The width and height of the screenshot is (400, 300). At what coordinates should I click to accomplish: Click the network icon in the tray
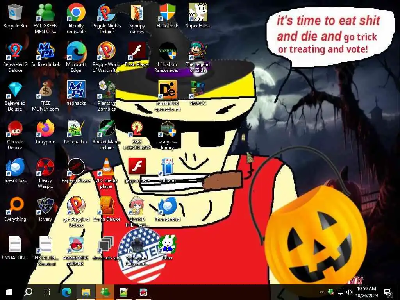tap(340, 292)
